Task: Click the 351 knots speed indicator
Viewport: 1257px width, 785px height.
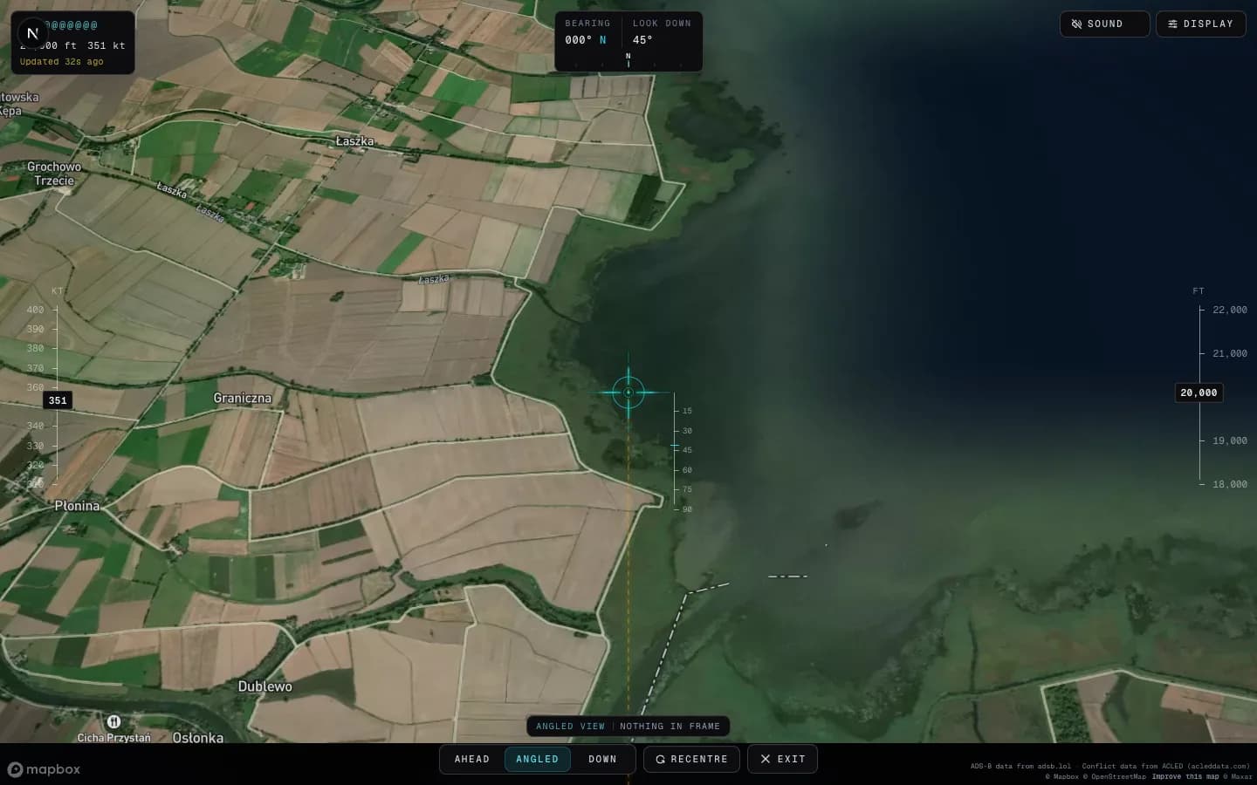Action: [58, 400]
